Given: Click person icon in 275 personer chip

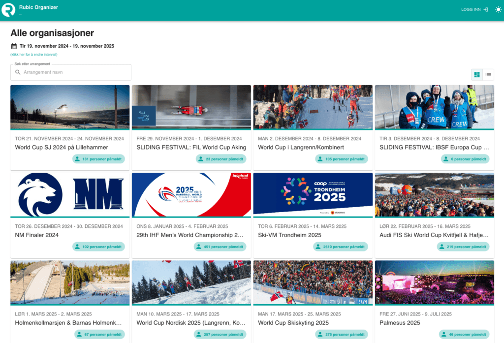Looking at the screenshot, I should 320,335.
